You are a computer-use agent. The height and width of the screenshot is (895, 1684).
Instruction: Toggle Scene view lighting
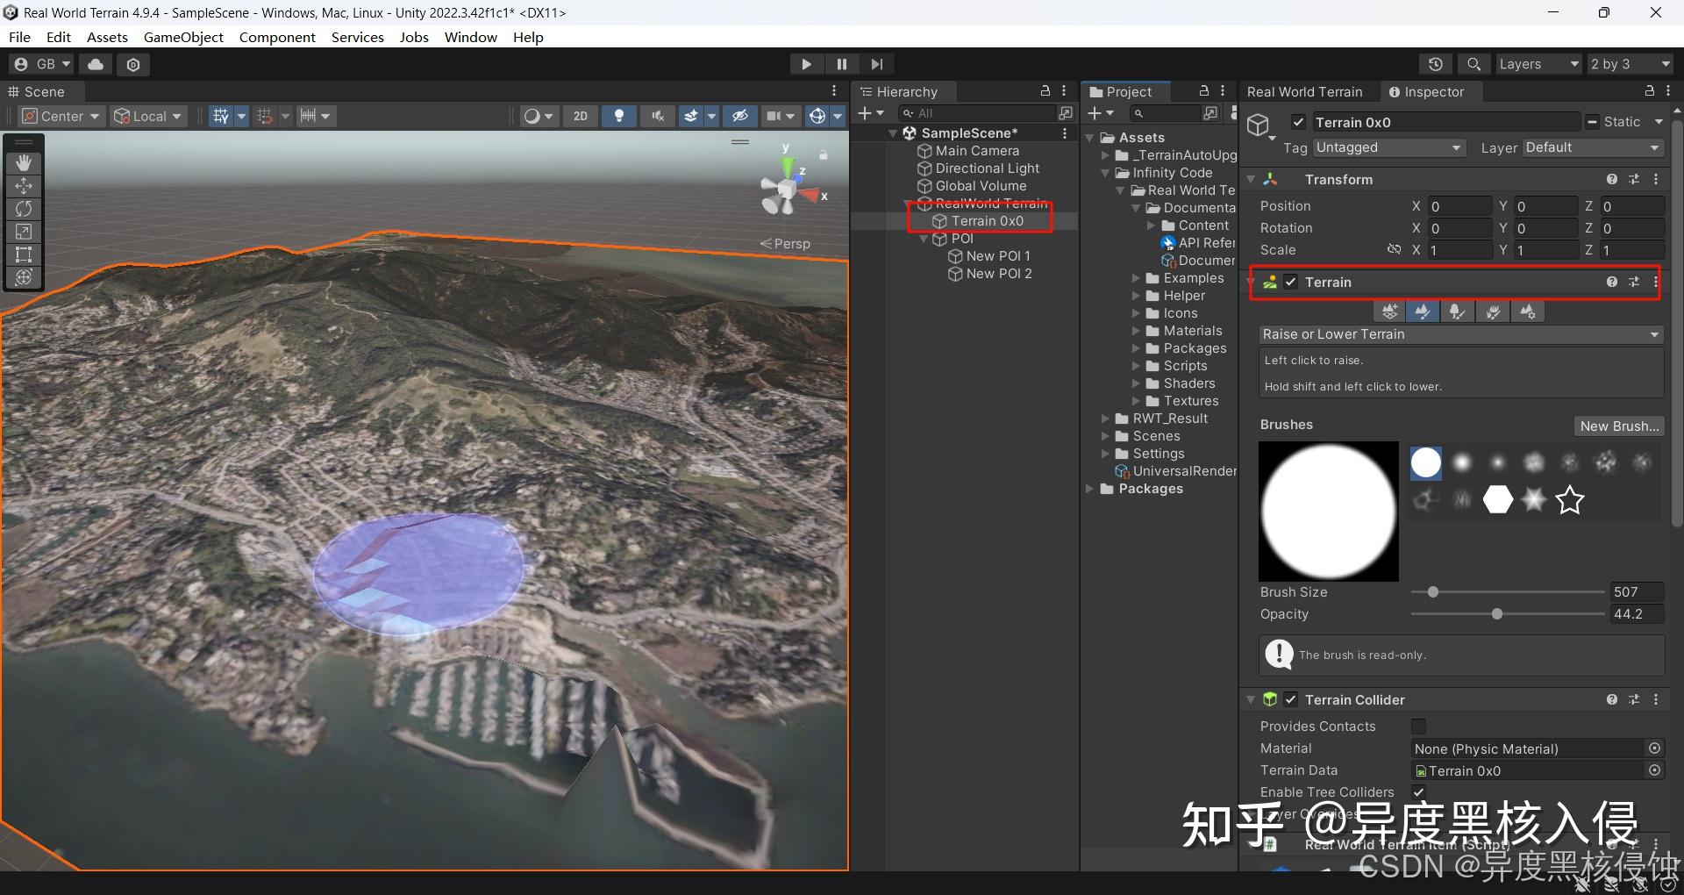click(x=619, y=116)
